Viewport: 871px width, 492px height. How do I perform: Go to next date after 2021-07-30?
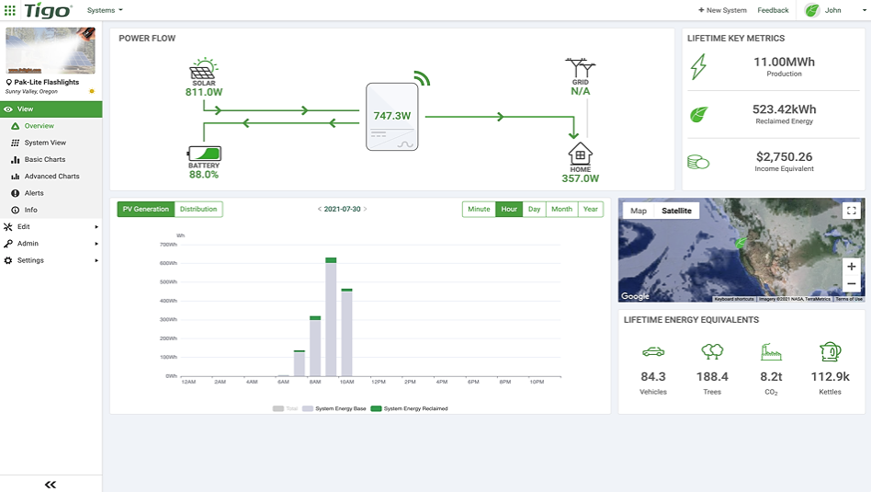pos(365,210)
